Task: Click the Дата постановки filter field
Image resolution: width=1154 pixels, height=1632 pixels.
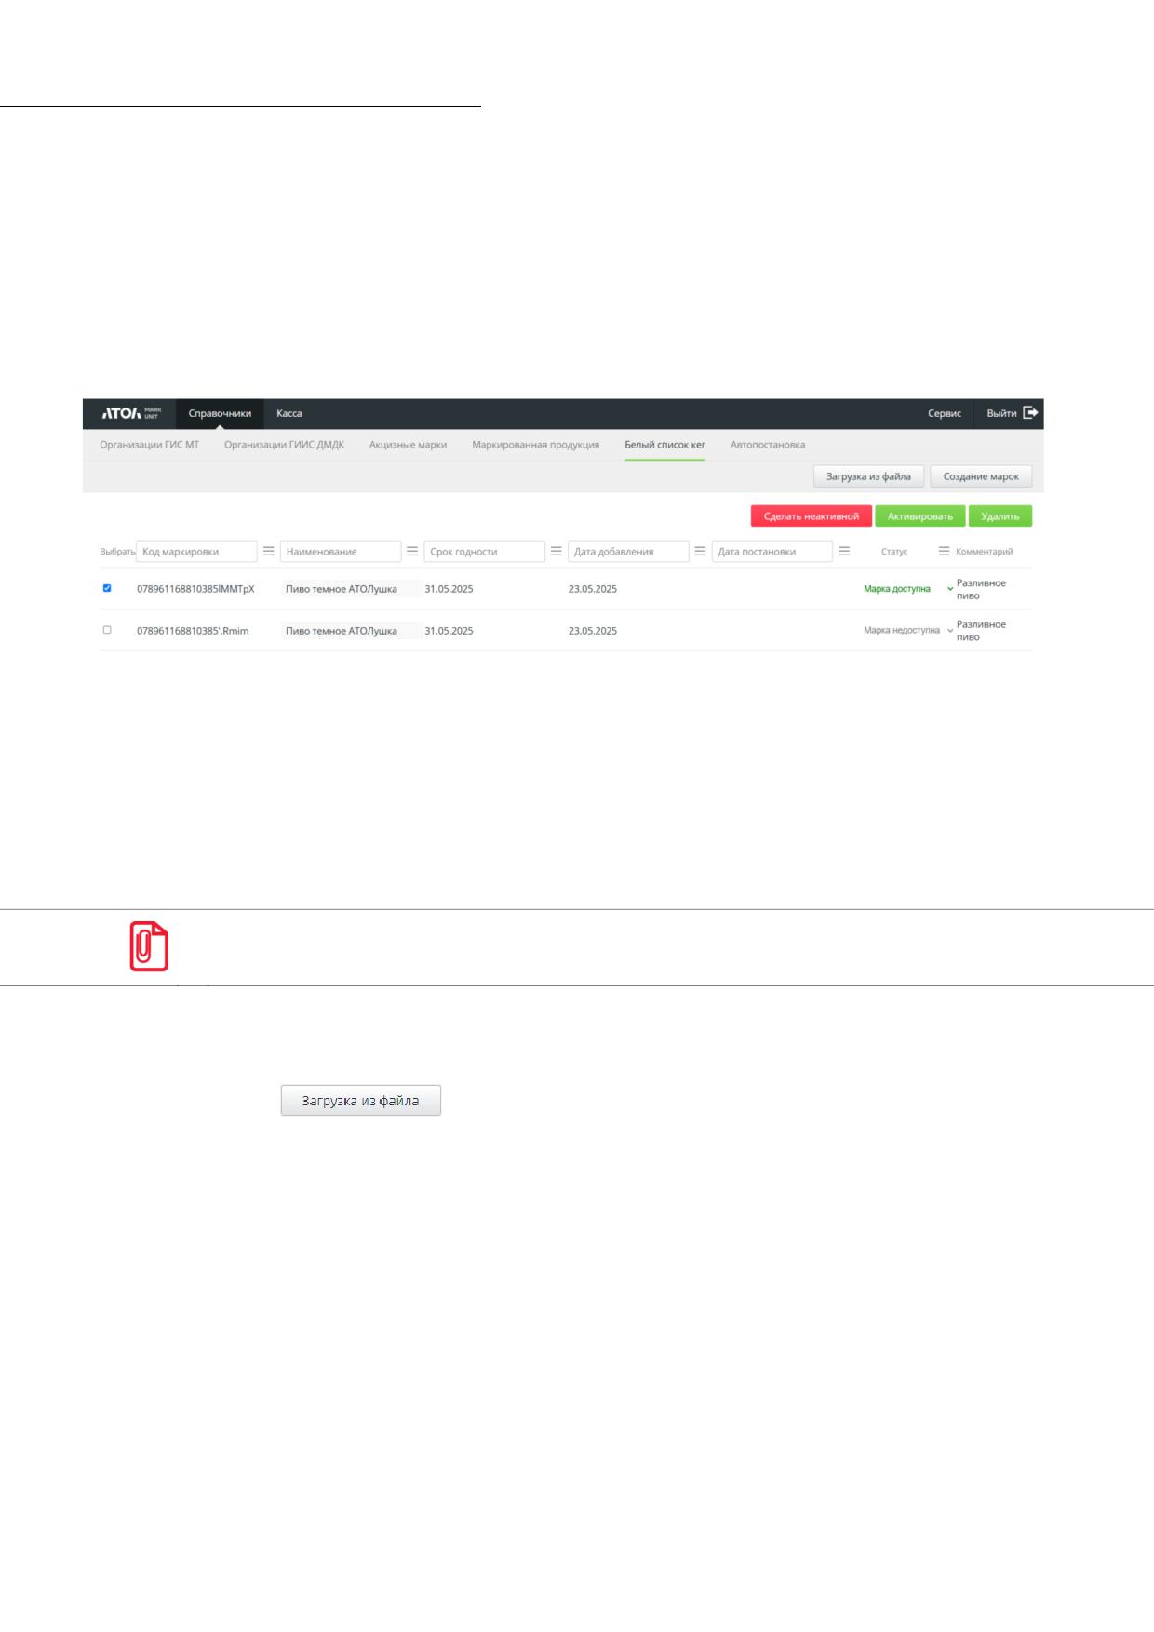Action: (x=772, y=552)
